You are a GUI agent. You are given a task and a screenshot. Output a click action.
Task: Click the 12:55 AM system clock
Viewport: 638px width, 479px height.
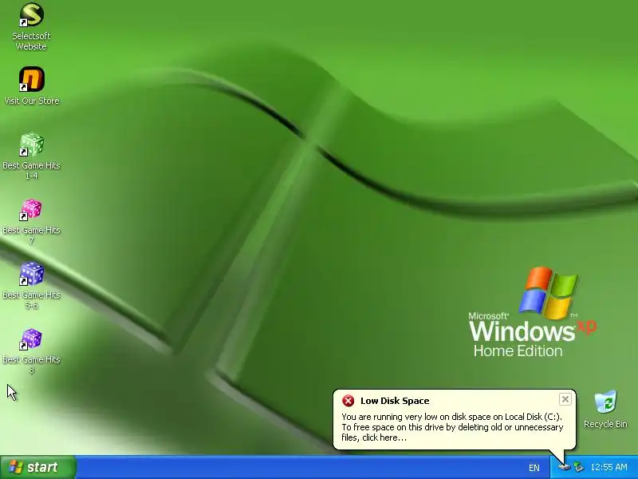coord(608,467)
